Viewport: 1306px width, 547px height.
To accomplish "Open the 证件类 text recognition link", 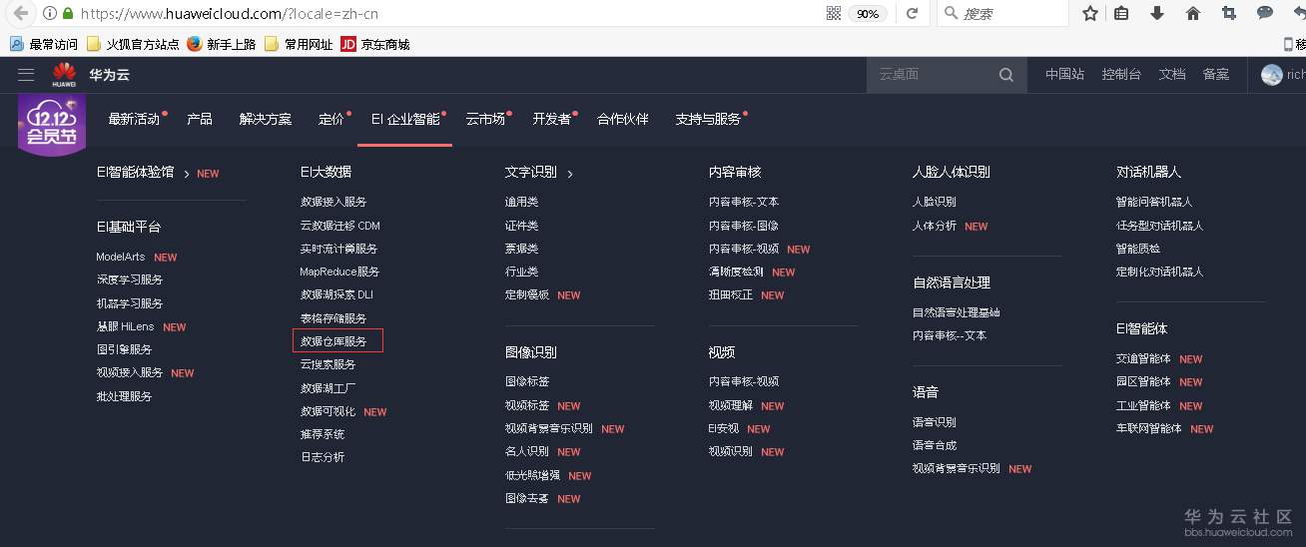I will 521,226.
